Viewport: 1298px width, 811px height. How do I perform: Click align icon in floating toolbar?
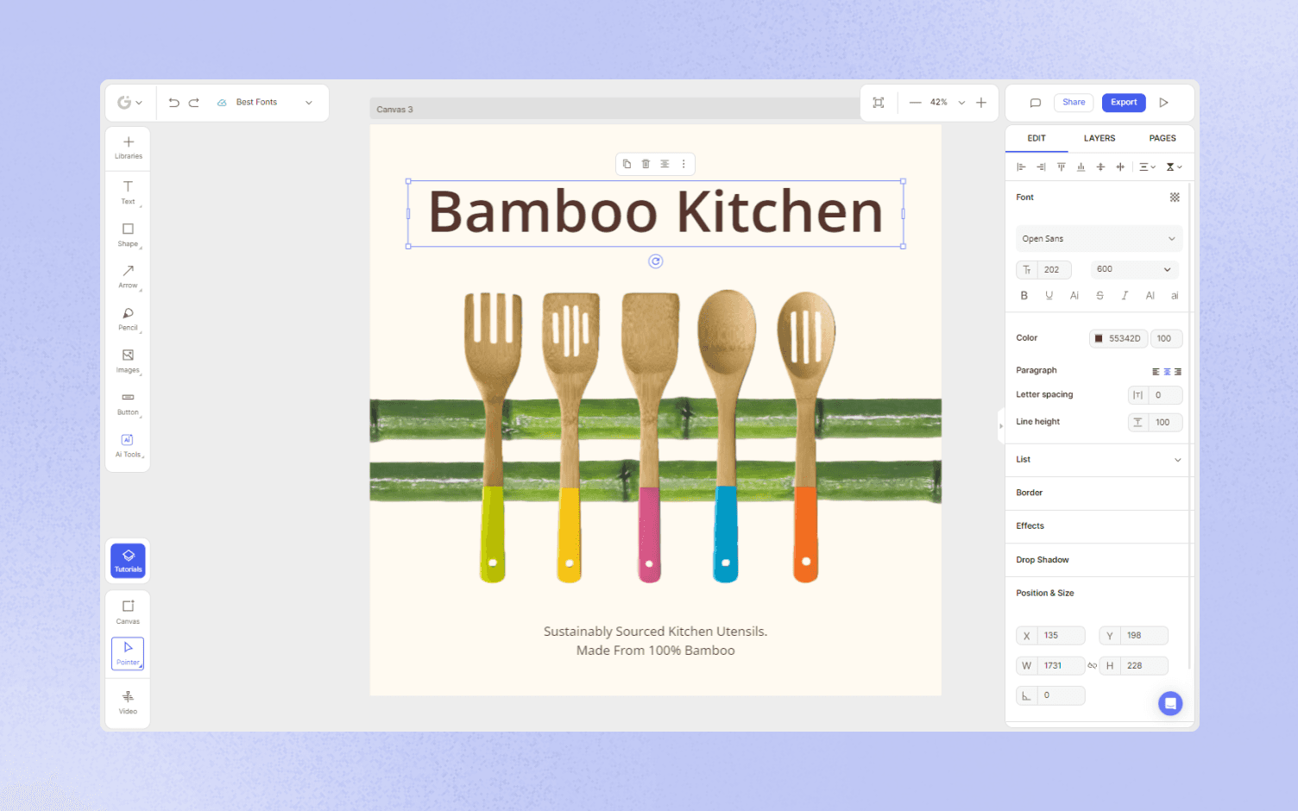(x=665, y=164)
